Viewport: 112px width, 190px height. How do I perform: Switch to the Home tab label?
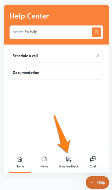tap(20, 166)
